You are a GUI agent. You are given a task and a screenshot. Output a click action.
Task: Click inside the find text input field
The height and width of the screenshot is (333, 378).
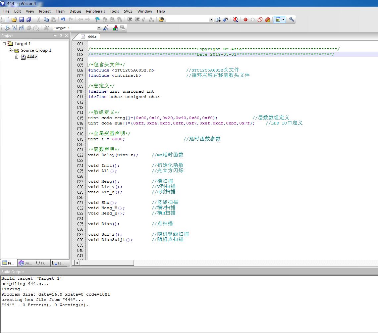click(x=187, y=20)
